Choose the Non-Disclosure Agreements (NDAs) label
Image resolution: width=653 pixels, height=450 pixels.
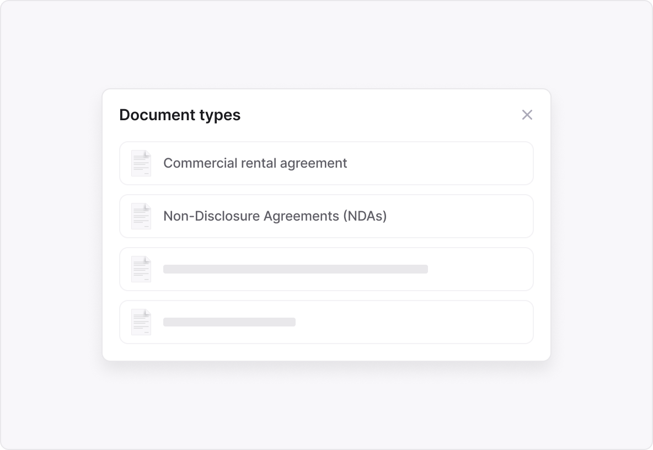click(x=275, y=216)
